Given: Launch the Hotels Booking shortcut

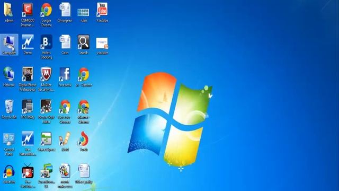Looking at the screenshot, I should point(46,42).
